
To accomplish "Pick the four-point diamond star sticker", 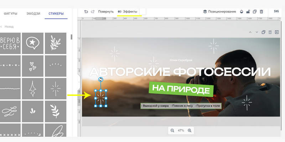I will pyautogui.click(x=33, y=89).
